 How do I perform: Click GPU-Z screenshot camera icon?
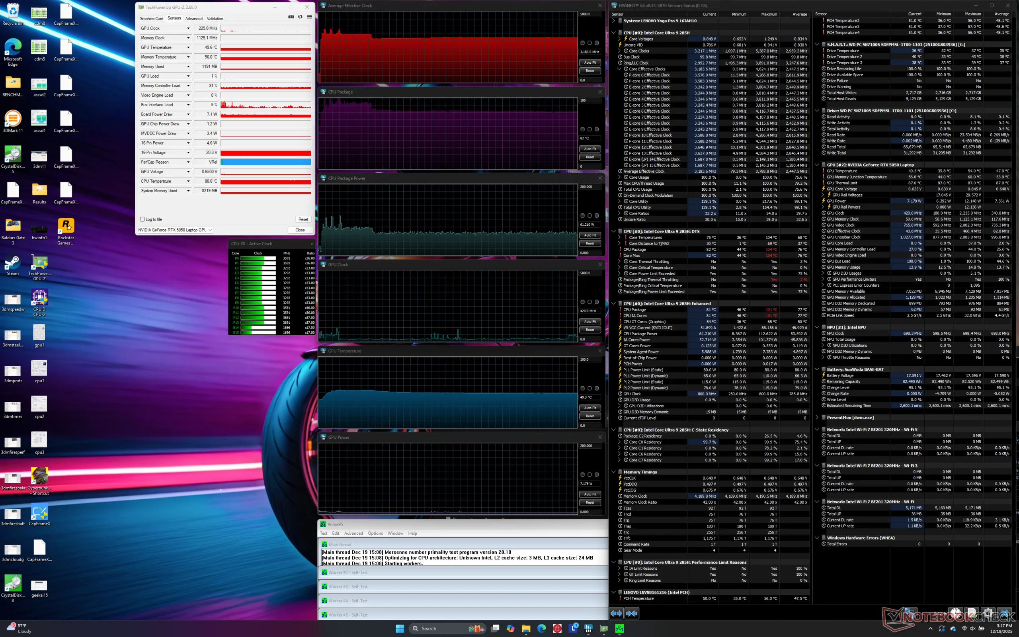click(291, 17)
